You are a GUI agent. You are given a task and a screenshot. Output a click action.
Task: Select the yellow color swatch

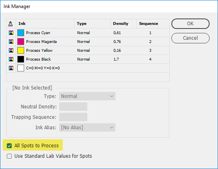click(x=21, y=50)
